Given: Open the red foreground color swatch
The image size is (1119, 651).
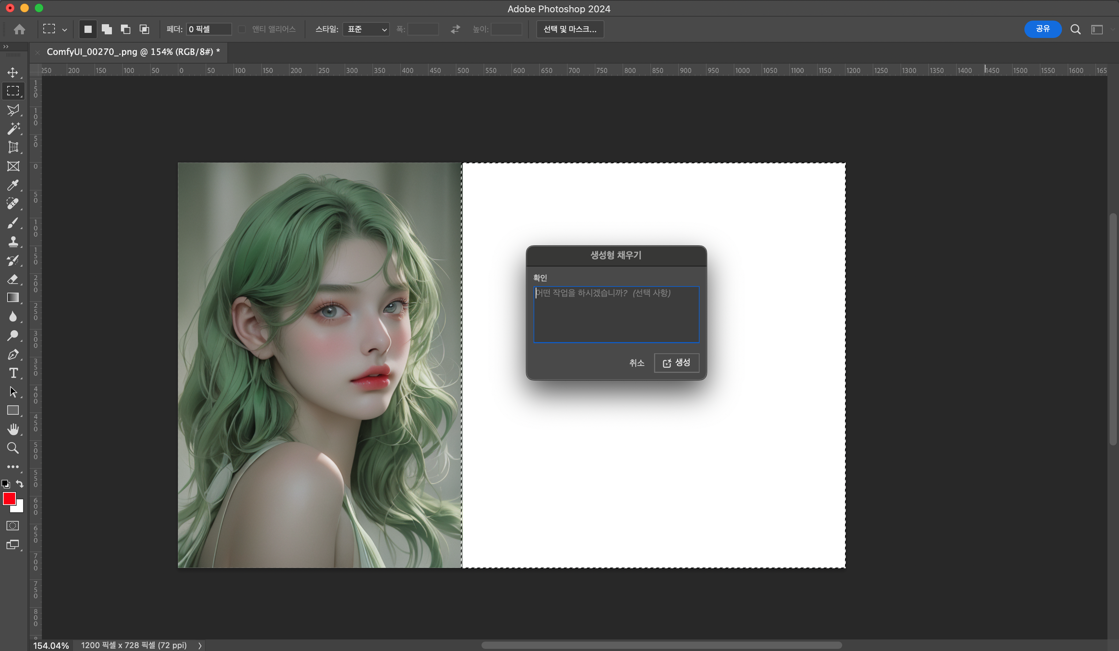Looking at the screenshot, I should coord(9,498).
